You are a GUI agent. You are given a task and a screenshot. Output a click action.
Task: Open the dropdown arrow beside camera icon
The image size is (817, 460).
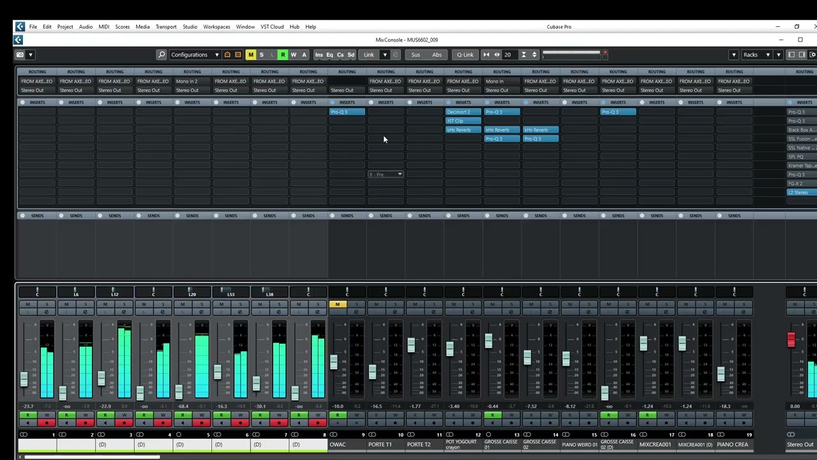30,55
